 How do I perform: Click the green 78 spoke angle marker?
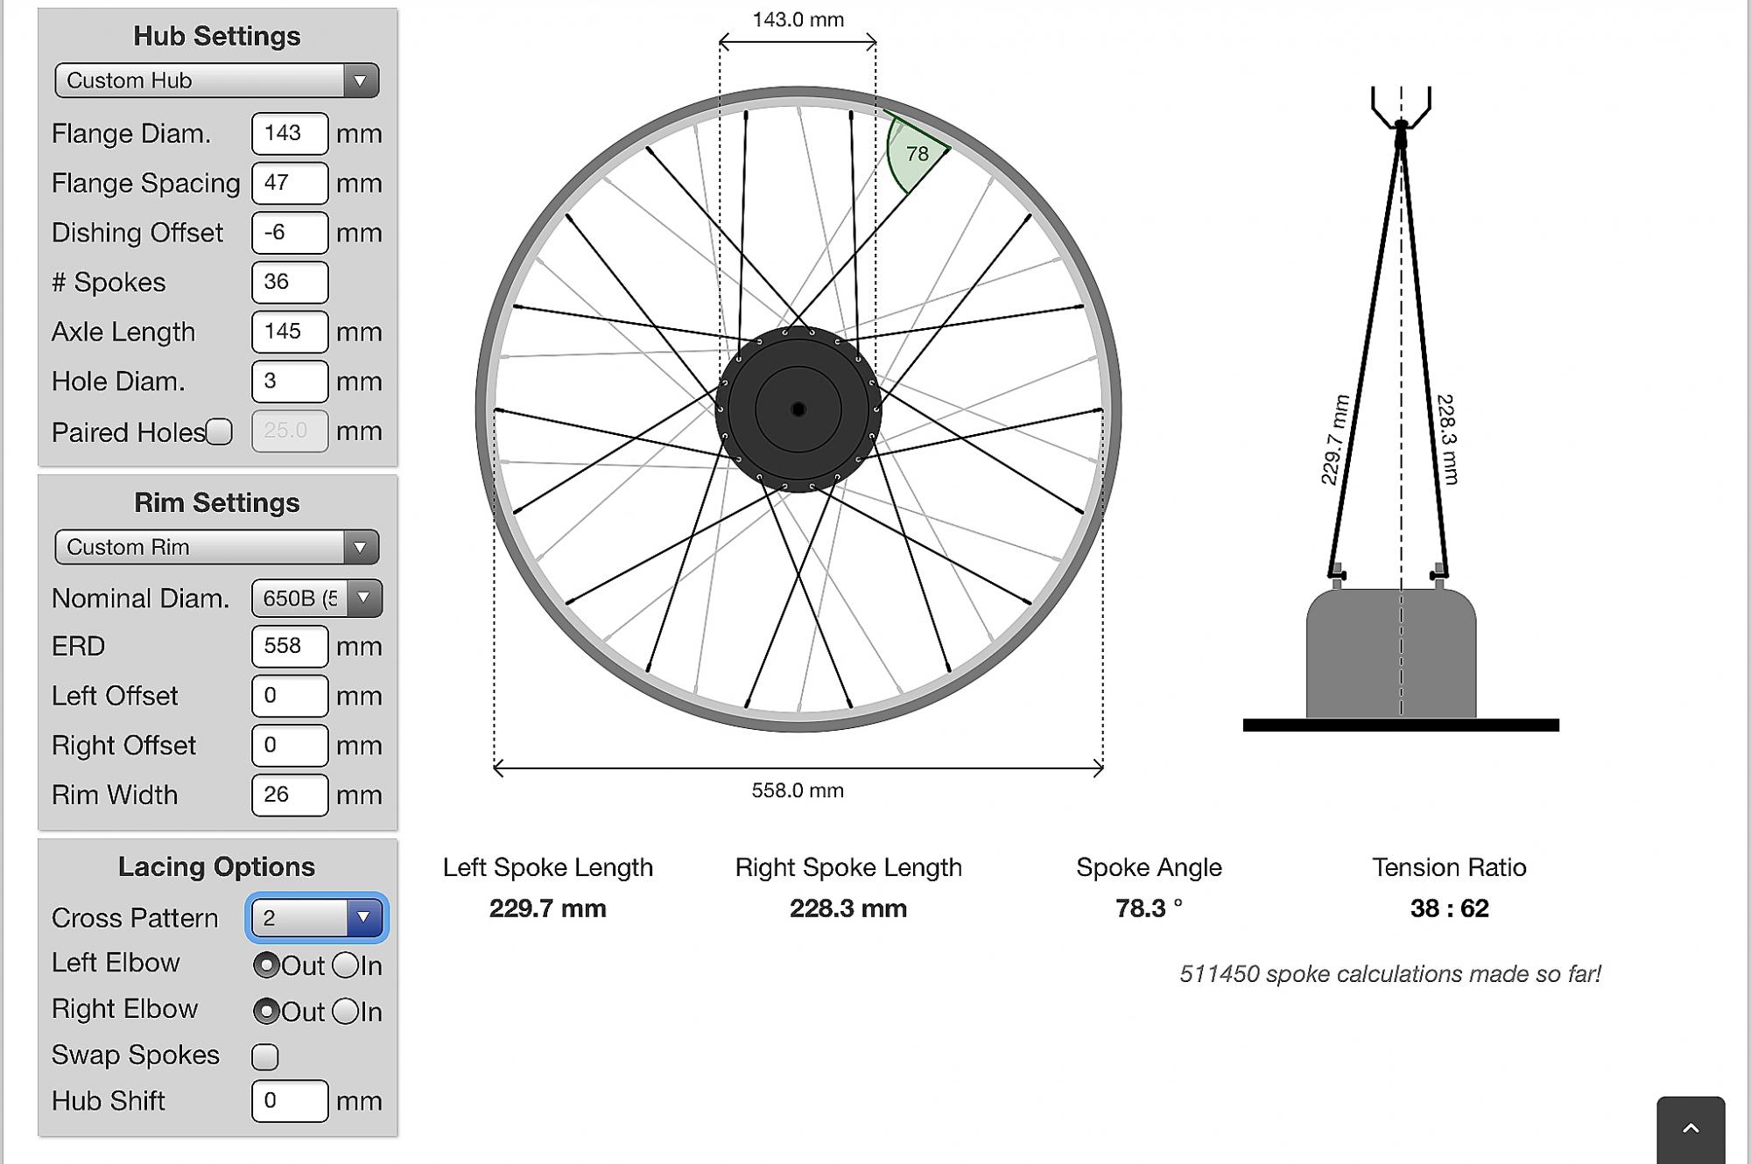pos(915,154)
